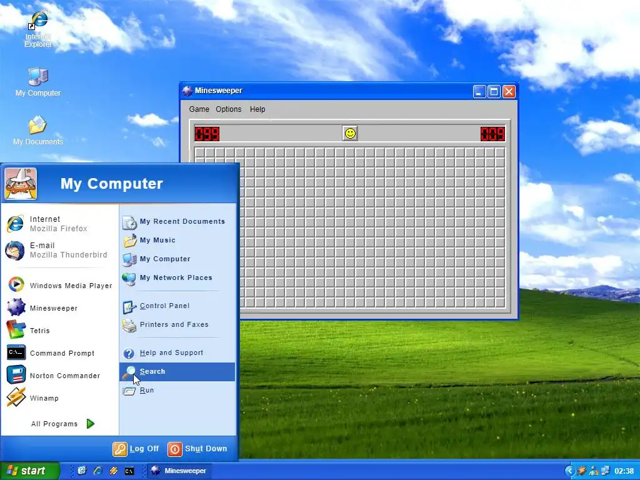Click command prompt quick launch icon in taskbar
This screenshot has height=480, width=640.
pyautogui.click(x=129, y=471)
